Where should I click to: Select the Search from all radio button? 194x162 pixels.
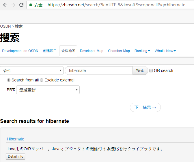(x=9, y=80)
